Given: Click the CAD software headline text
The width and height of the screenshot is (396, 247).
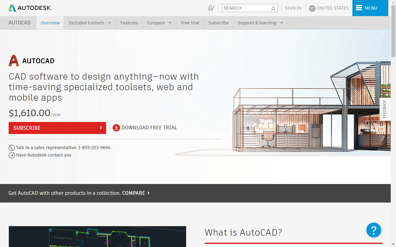Looking at the screenshot, I should click(x=104, y=87).
